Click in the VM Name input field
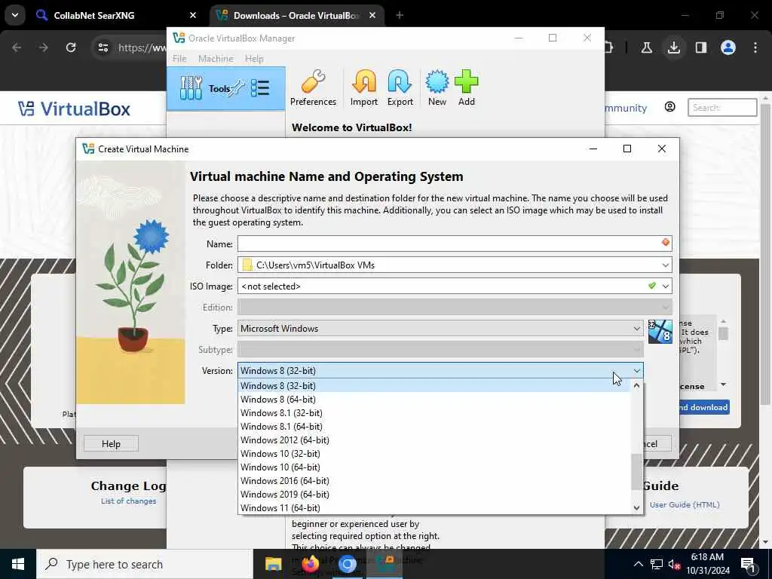The width and height of the screenshot is (772, 579). click(x=455, y=244)
